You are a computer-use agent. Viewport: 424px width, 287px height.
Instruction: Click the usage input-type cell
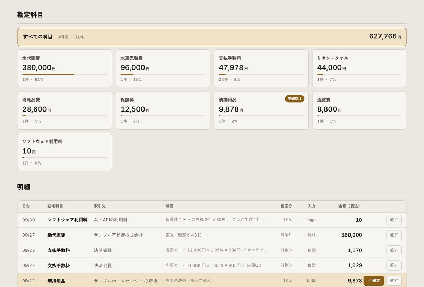click(310, 220)
